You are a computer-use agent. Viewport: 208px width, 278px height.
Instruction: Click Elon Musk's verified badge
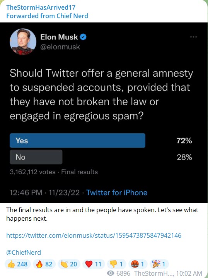click(x=83, y=37)
